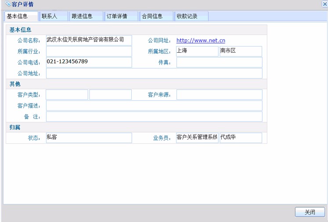Click the 公司电话 field with 021-123456789

(x=89, y=62)
